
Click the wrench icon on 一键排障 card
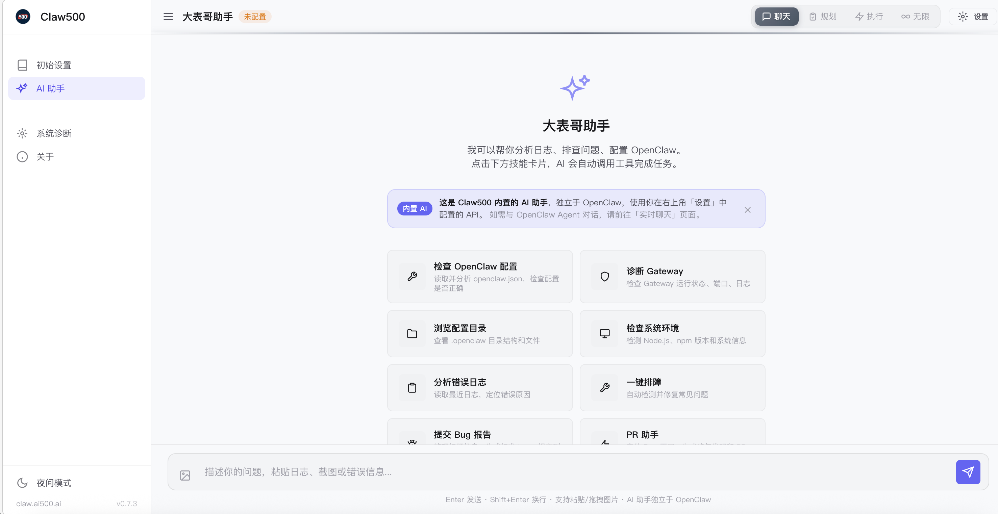pyautogui.click(x=605, y=387)
